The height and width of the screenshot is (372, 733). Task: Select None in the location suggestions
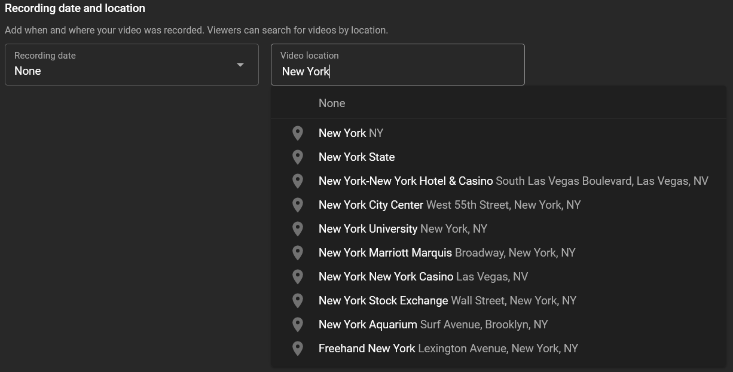[x=332, y=103]
